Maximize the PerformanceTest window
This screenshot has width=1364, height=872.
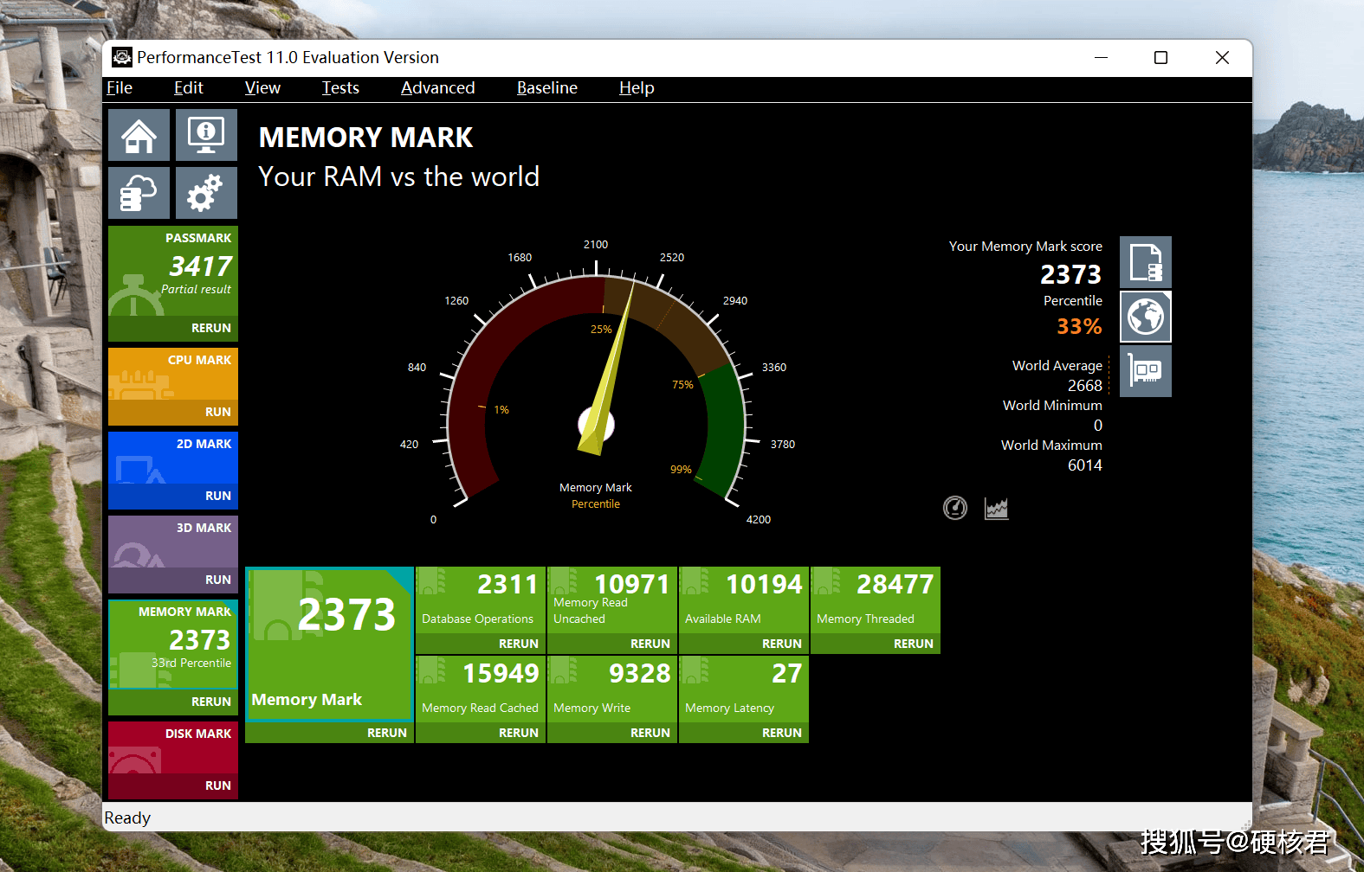coord(1160,57)
